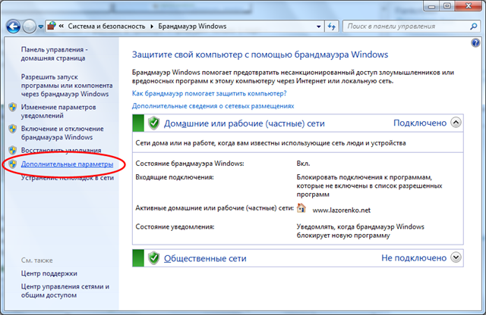Screen dimensions: 486x315
Task: Show hidden path levels via double chevron
Action: (62, 27)
